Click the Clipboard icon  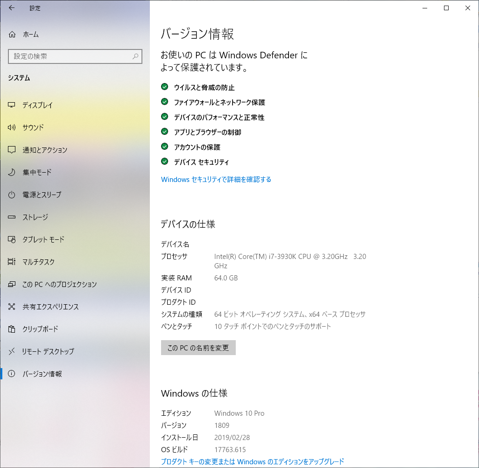pyautogui.click(x=12, y=329)
